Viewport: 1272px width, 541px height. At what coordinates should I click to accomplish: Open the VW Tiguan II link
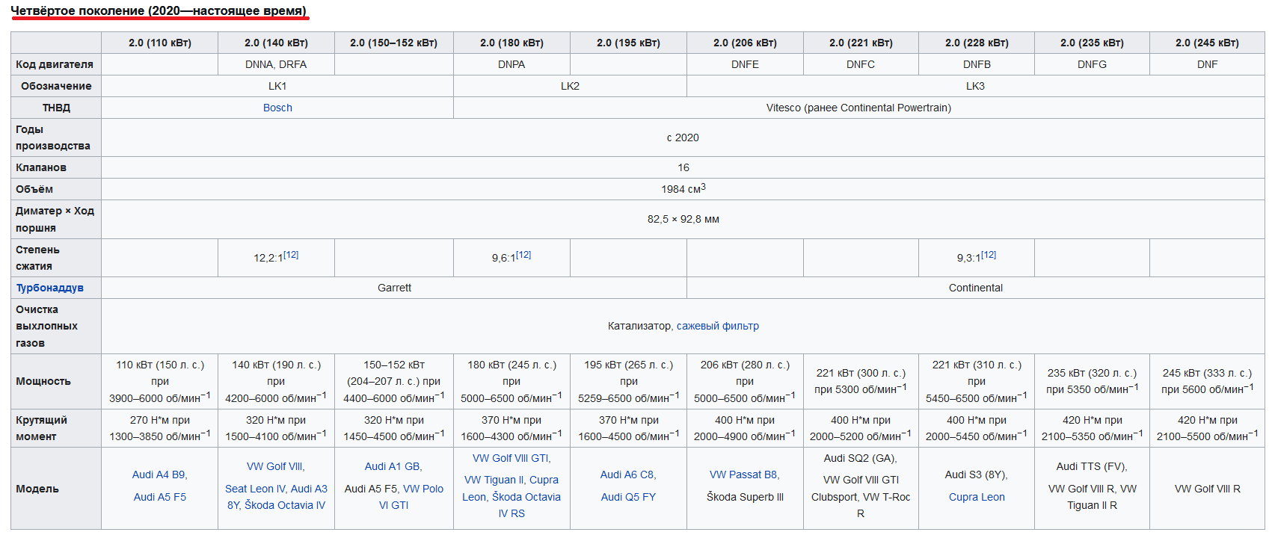494,480
